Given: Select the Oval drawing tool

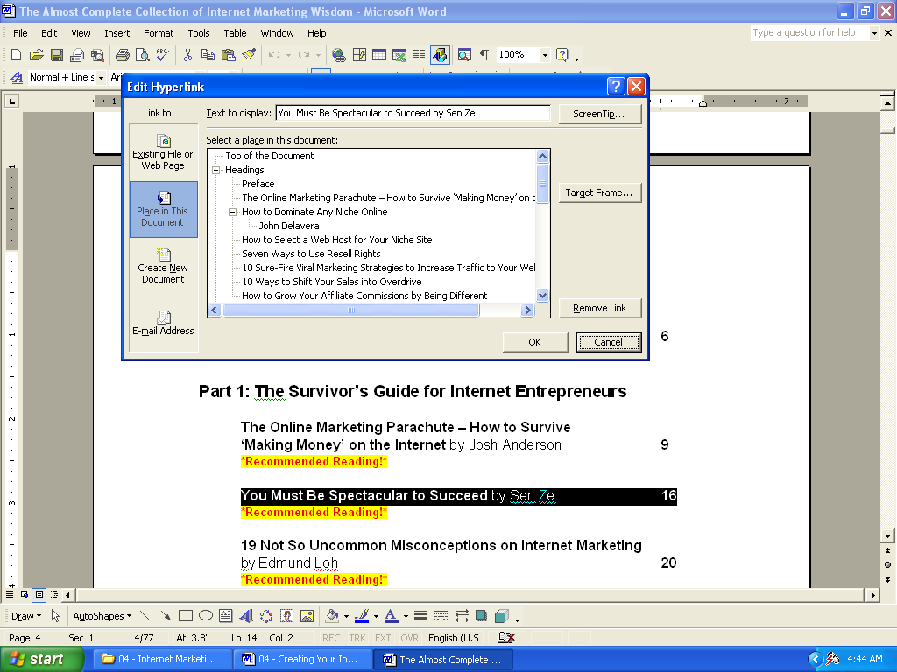Looking at the screenshot, I should 204,615.
